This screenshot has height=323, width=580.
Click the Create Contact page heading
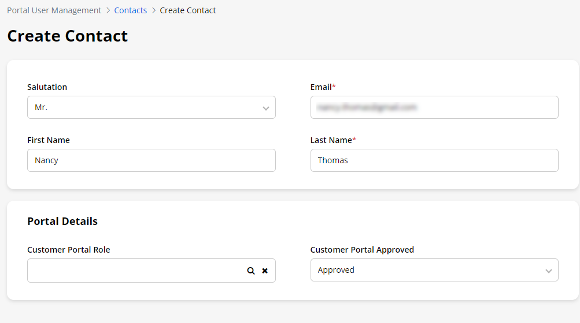point(68,36)
